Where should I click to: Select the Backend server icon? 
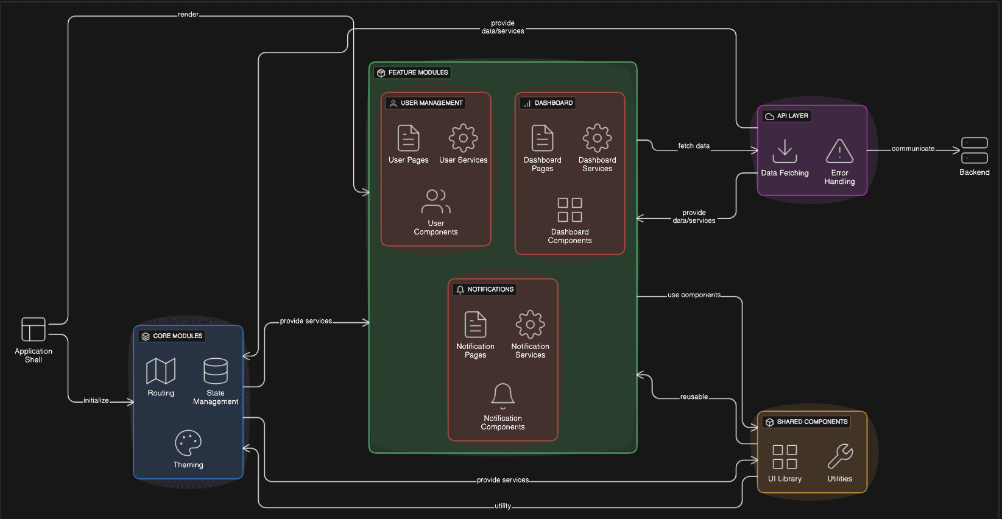pyautogui.click(x=974, y=150)
